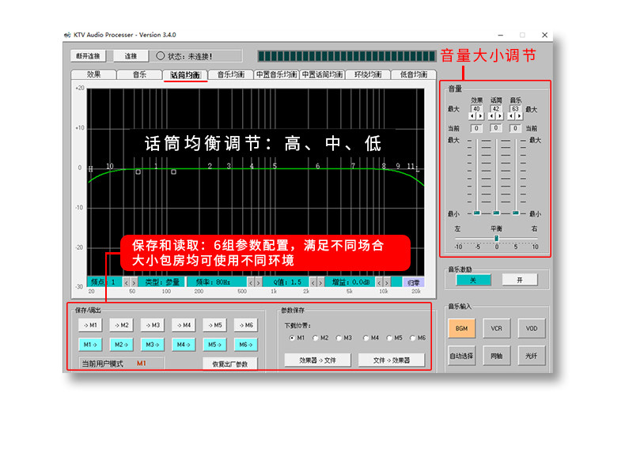625x460 pixels.
Task: Decrease the 增益 0.0dB value
Action: tap(379, 282)
